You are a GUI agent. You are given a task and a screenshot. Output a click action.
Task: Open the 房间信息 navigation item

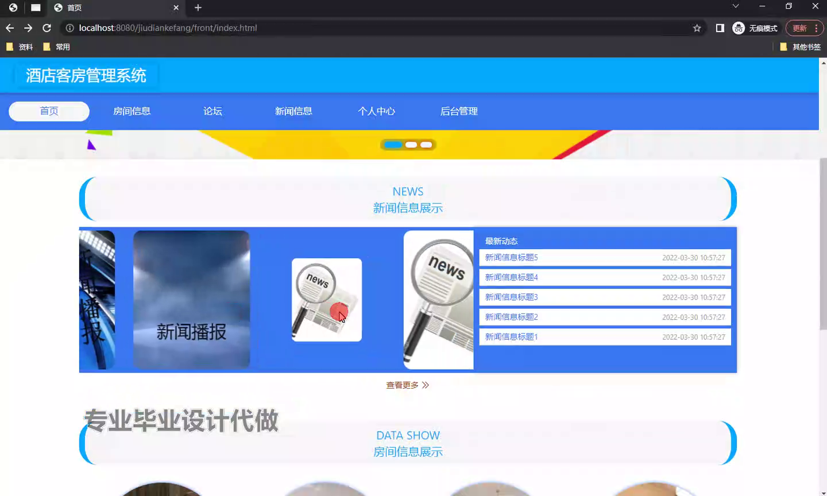132,111
